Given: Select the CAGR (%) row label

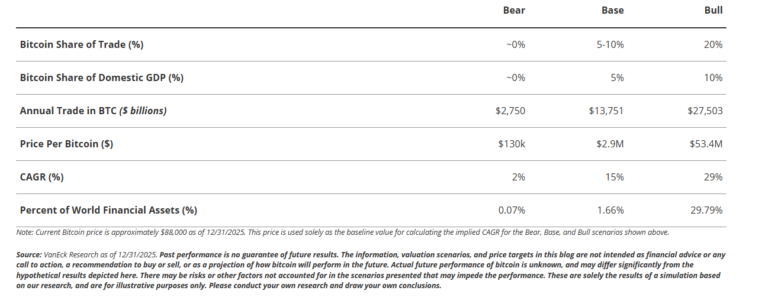Looking at the screenshot, I should point(41,177).
